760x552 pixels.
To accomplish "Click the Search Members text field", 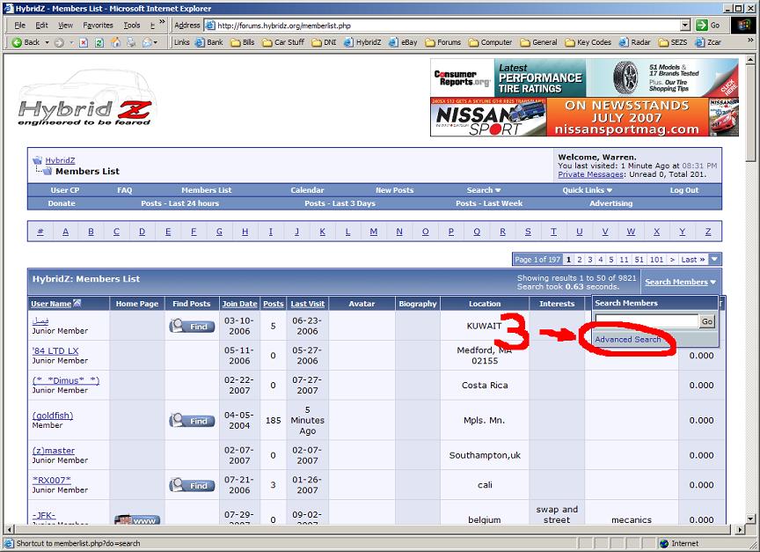I will 646,322.
